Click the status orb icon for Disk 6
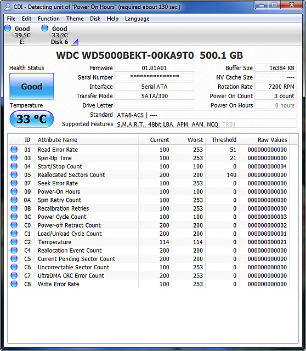Viewport: 306px width, 351px height. (x=45, y=28)
